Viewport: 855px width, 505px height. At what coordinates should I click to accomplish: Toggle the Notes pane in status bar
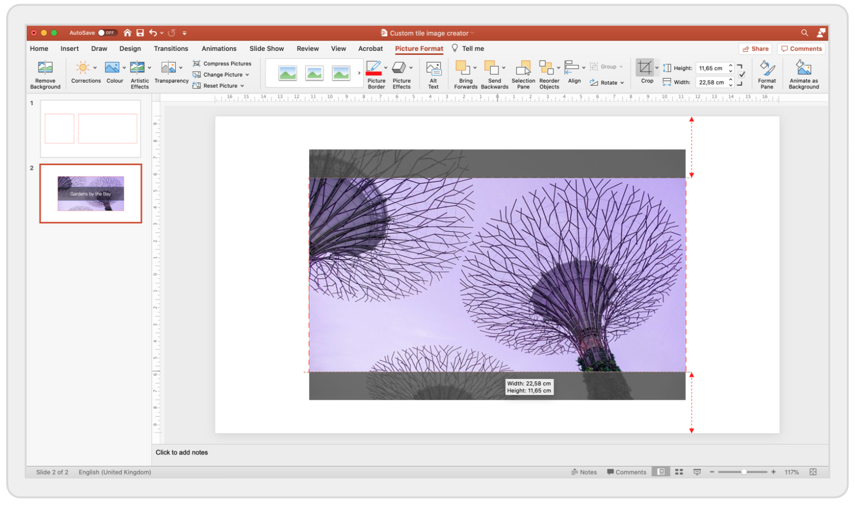click(584, 472)
